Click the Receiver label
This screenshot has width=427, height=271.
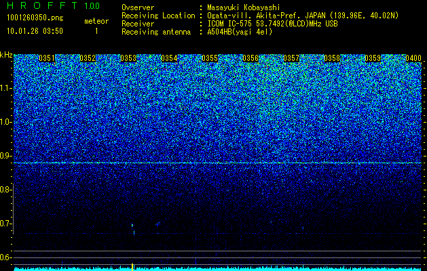coord(138,24)
